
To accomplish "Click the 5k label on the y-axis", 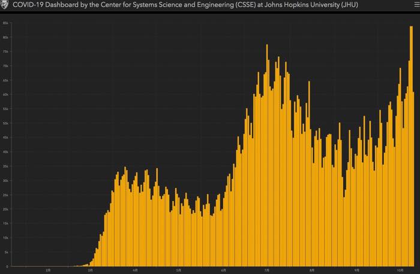I will (x=7, y=252).
